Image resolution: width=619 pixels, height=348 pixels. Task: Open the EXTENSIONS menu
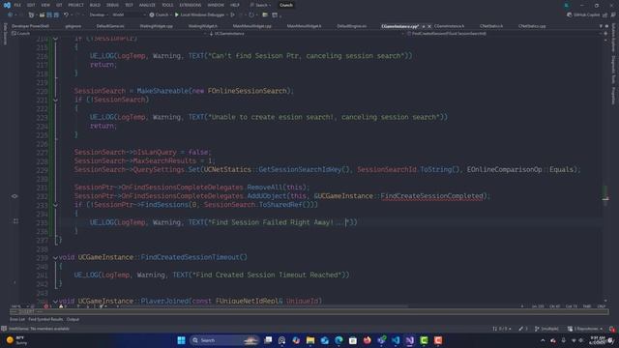click(x=190, y=5)
